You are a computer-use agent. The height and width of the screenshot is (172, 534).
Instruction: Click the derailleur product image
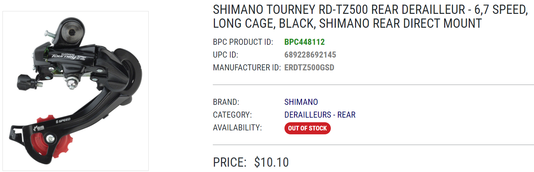76,91
